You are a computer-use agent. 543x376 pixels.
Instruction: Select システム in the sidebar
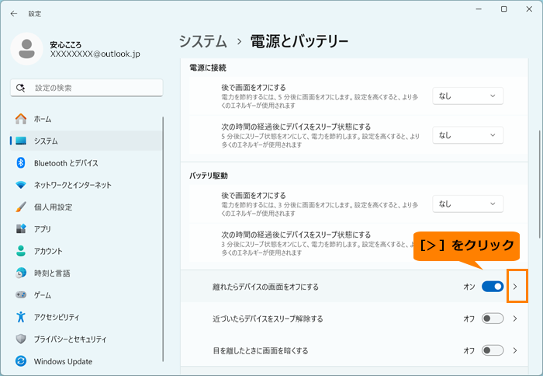(x=86, y=141)
